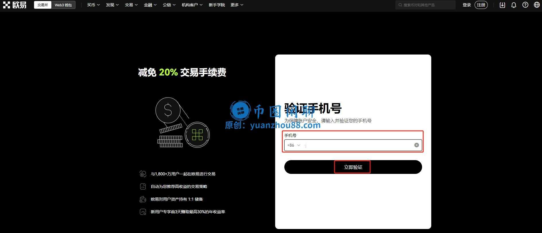This screenshot has height=233, width=542.
Task: Expand the 买币 menu
Action: tap(94, 5)
